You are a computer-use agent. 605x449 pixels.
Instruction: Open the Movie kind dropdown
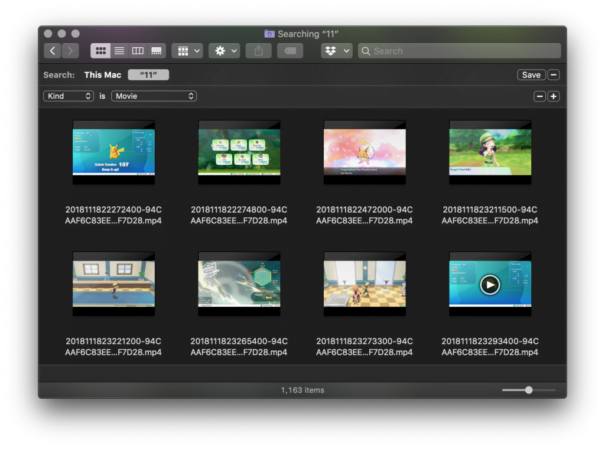[154, 96]
